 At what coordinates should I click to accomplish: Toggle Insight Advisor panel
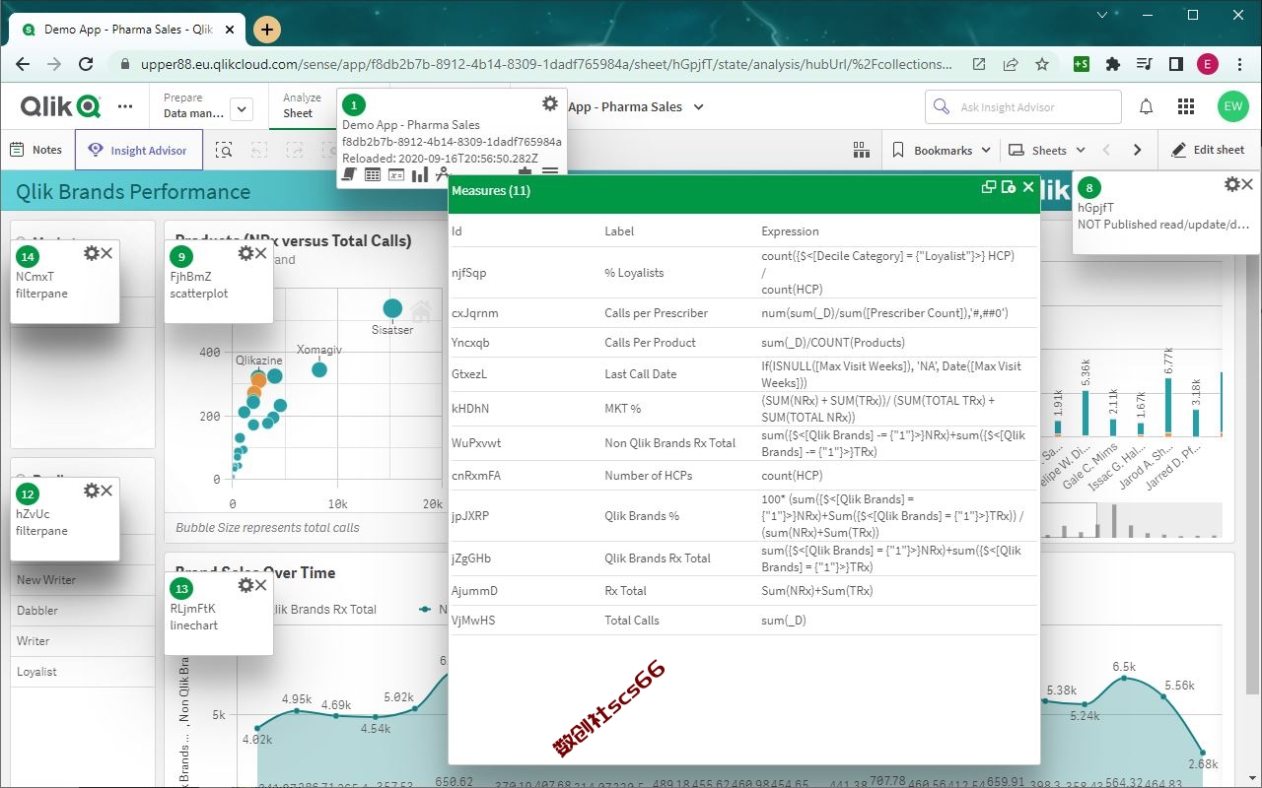138,151
